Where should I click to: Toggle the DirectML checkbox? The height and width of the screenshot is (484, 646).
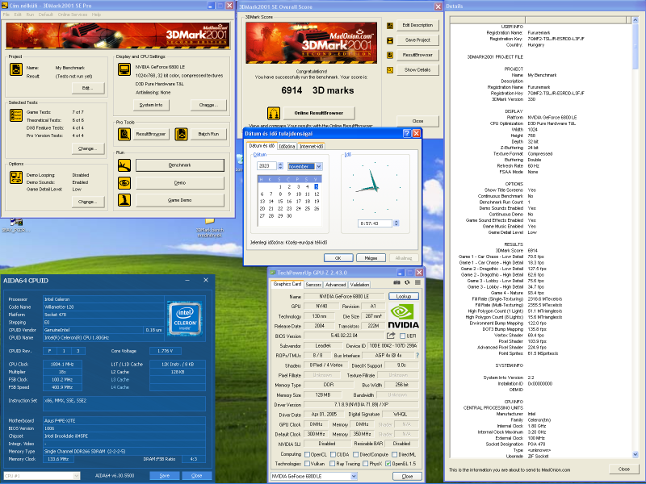click(x=395, y=454)
